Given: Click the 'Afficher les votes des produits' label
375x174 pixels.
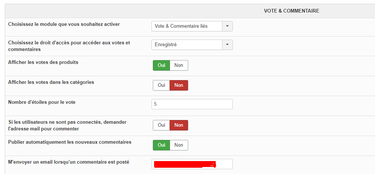Looking at the screenshot, I should click(x=43, y=62).
